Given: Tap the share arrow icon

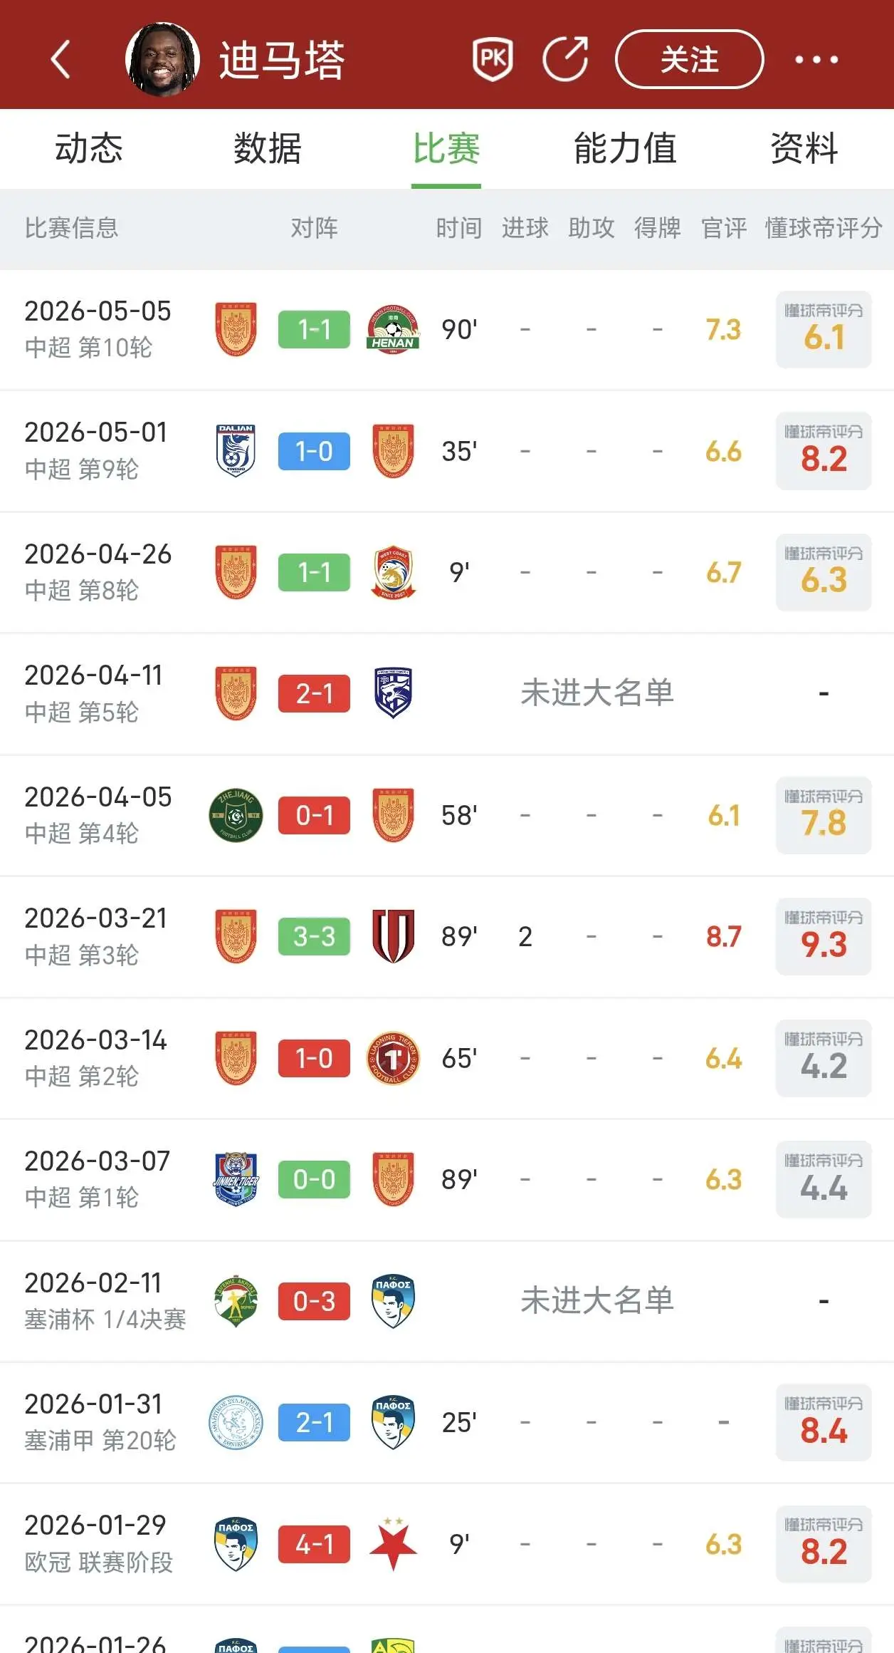Looking at the screenshot, I should click(566, 59).
